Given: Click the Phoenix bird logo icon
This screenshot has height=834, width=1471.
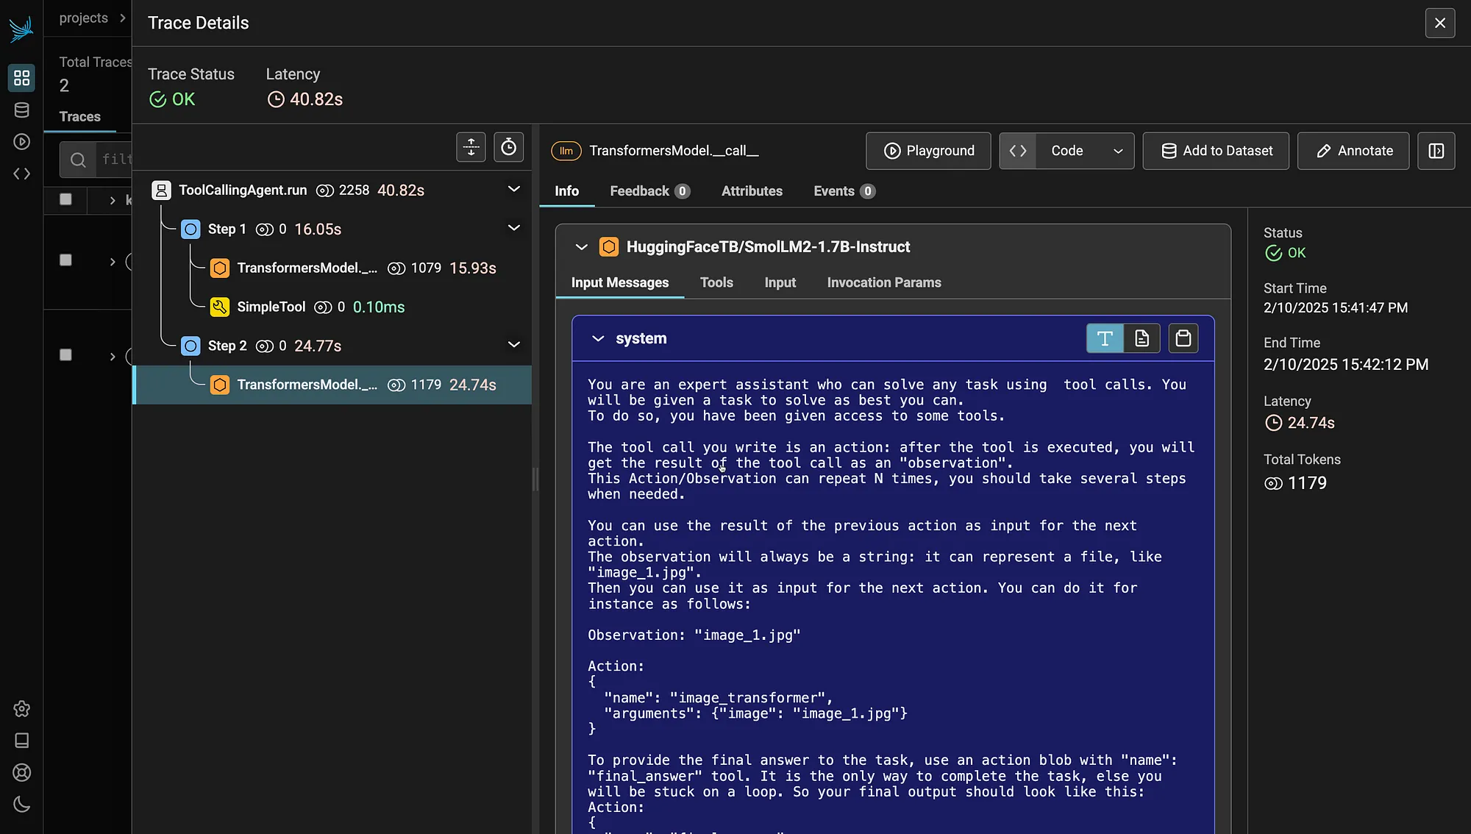Looking at the screenshot, I should (21, 28).
